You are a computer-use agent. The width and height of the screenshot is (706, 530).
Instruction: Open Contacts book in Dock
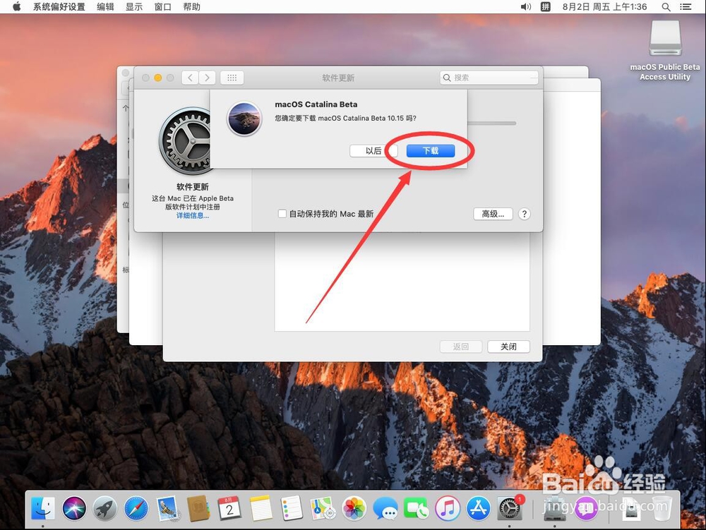tap(198, 509)
